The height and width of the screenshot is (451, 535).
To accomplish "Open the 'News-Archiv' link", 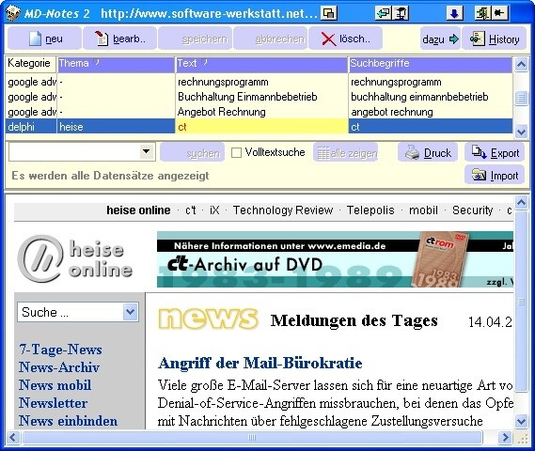I will [59, 367].
